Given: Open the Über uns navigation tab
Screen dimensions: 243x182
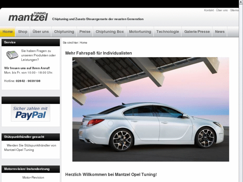Looking at the screenshot, I should tap(40, 32).
